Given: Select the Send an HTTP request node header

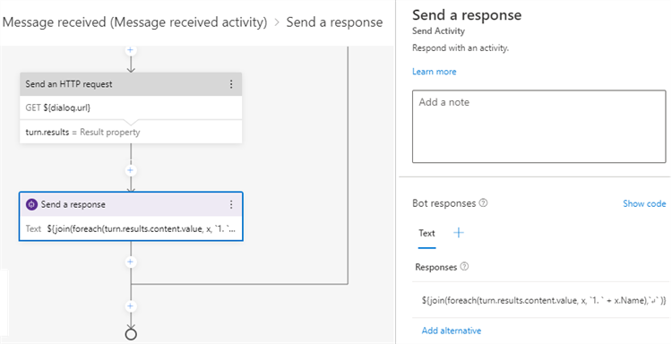Looking at the screenshot, I should pos(131,84).
